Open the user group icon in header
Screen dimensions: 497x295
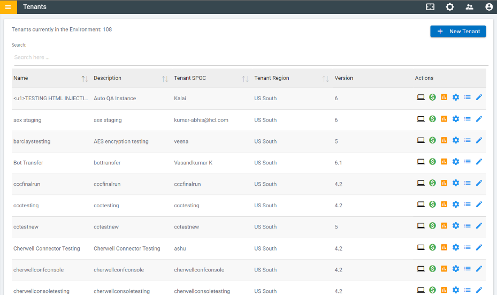click(x=470, y=7)
